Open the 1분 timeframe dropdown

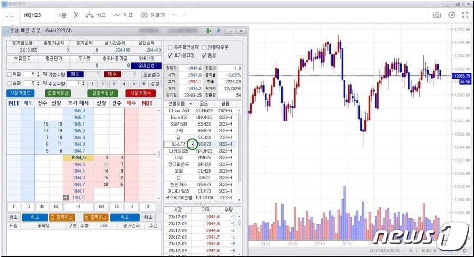tap(63, 15)
